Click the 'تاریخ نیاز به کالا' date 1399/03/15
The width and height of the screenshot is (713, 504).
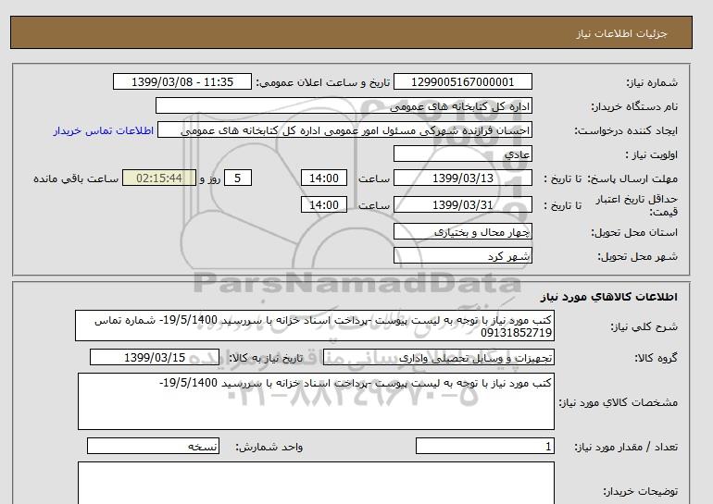(x=155, y=357)
